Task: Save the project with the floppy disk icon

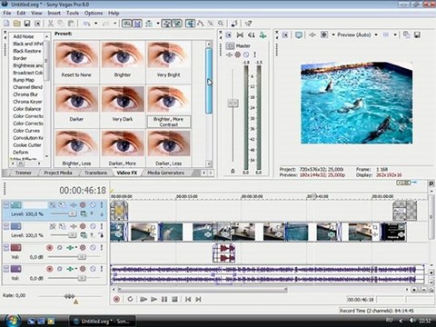Action: (x=27, y=24)
